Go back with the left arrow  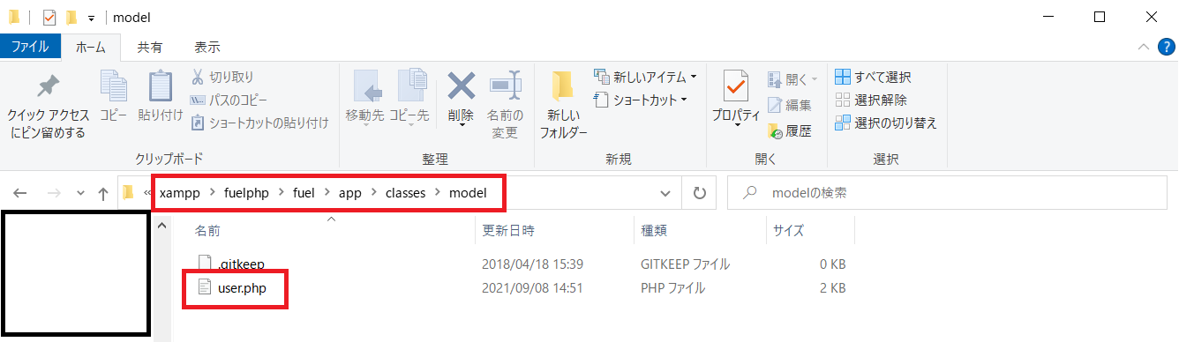coord(21,193)
